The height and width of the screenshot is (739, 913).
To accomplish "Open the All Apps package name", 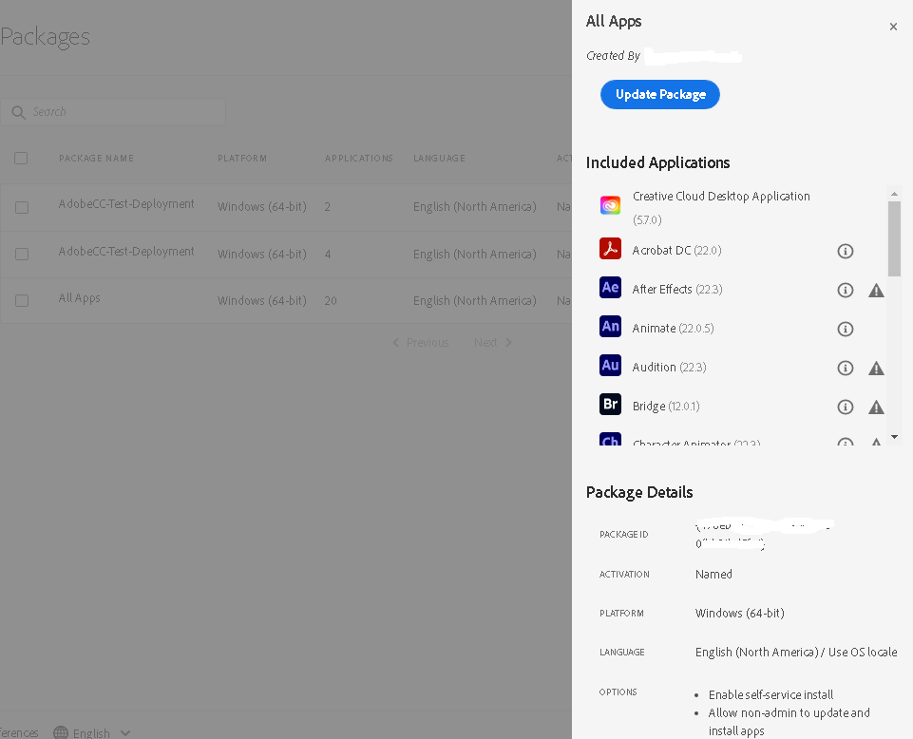I will [x=79, y=298].
